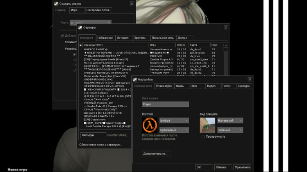Viewport: 307px width, 172px height.
Task: Select the [sS] Silent Soldiers server row
Action: [105, 93]
